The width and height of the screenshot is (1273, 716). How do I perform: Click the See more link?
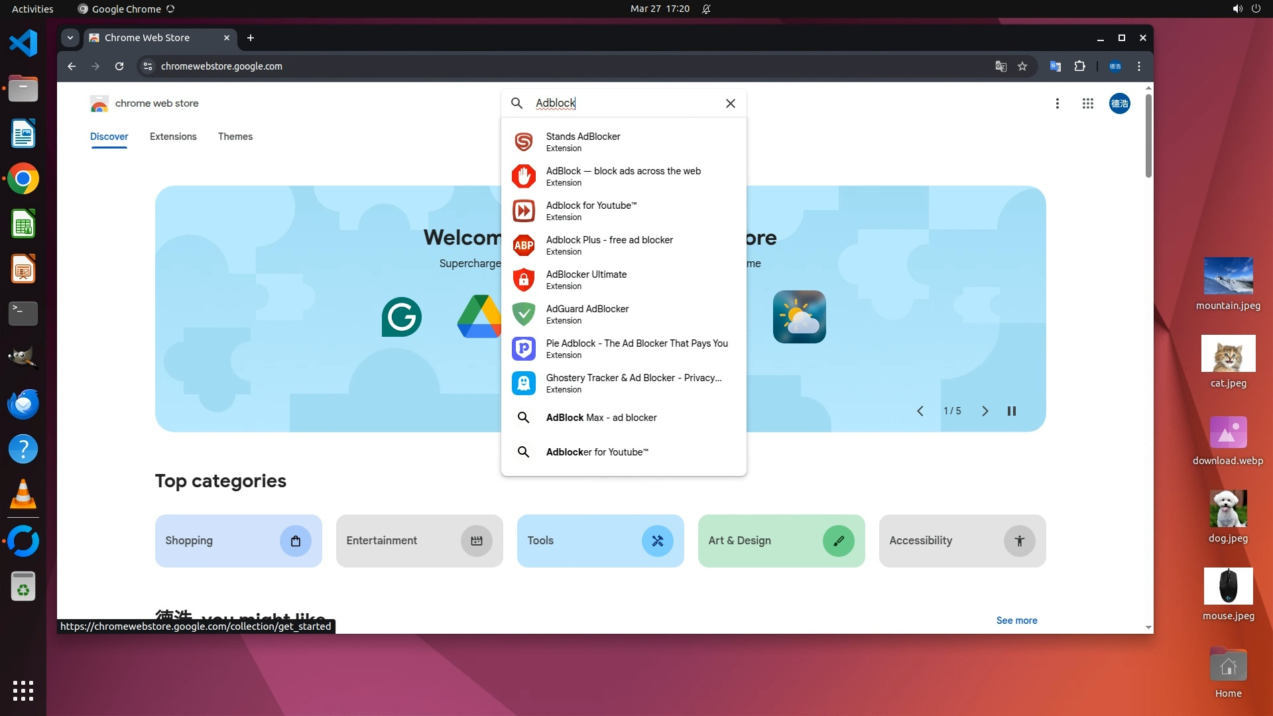[1016, 621]
